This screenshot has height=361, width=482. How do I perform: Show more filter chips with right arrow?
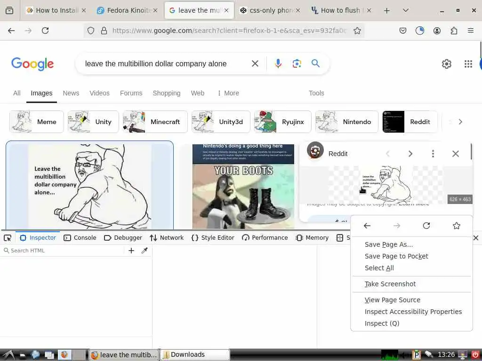[x=460, y=122]
